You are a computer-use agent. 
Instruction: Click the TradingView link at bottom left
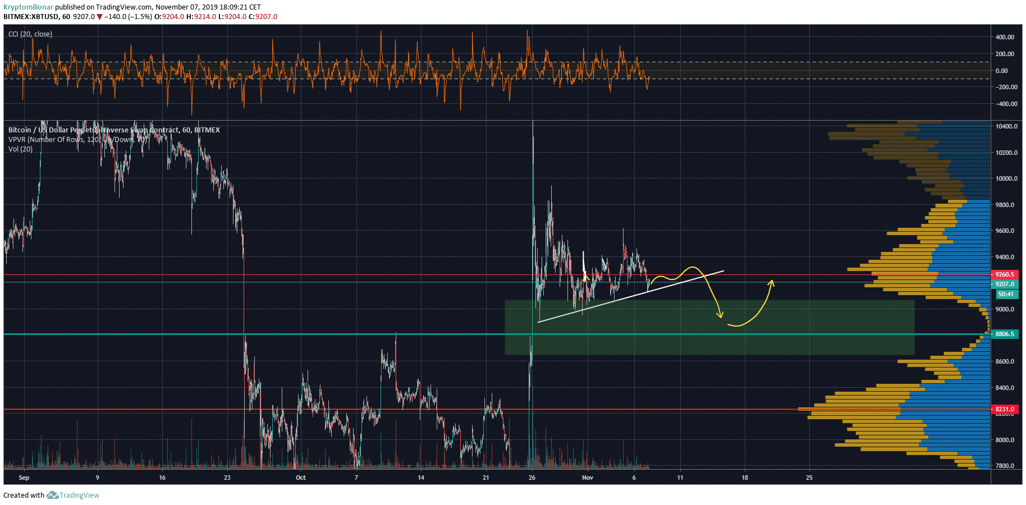(79, 495)
